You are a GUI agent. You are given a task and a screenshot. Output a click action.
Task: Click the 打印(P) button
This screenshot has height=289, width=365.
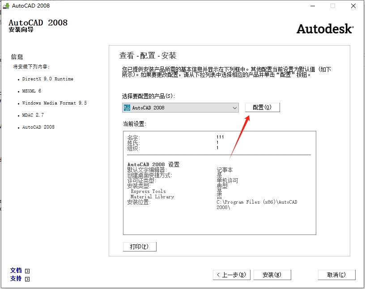click(x=139, y=246)
